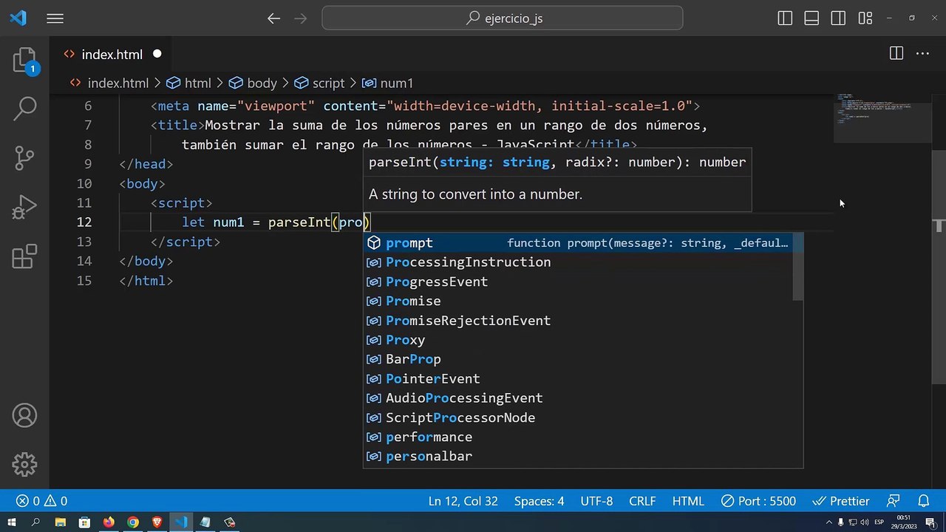This screenshot has height=532, width=946.
Task: Open the hamburger application menu
Action: [55, 18]
